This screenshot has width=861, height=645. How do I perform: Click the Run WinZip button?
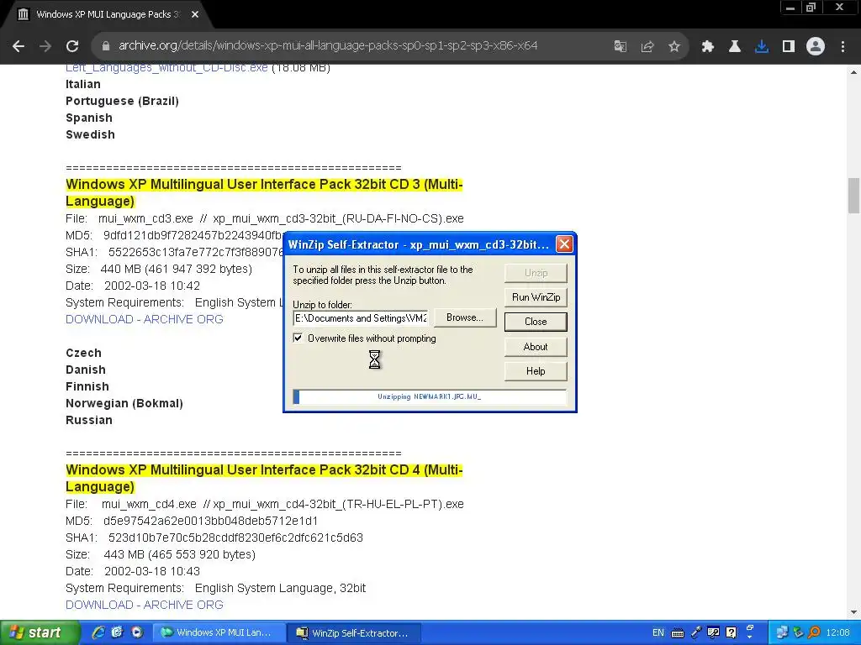[x=536, y=297]
